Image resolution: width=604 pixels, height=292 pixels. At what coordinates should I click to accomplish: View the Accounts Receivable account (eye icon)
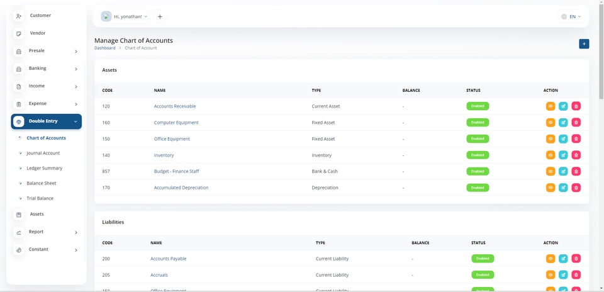click(x=551, y=106)
